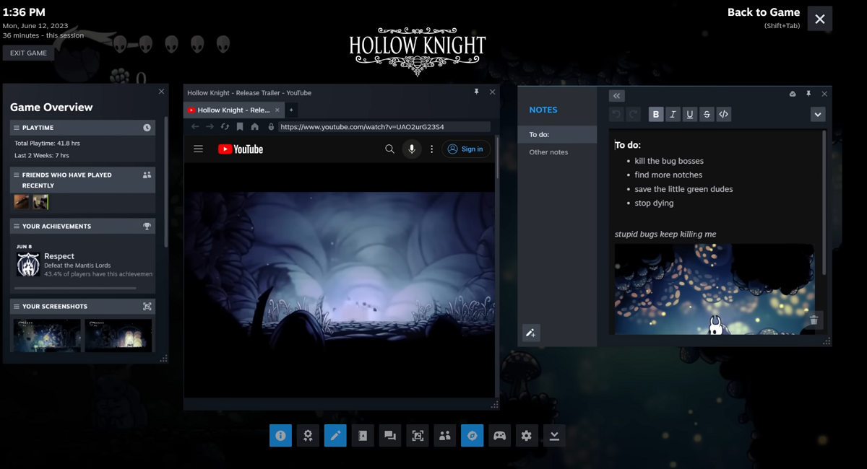Click the Sign in button on YouTube

click(x=466, y=149)
